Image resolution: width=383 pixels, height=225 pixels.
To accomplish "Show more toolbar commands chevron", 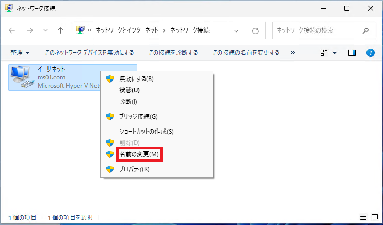I will click(x=293, y=53).
